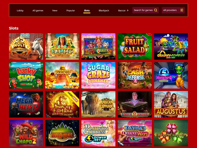Play Sugar Craze Bonanza slot
Viewport: 197px width, 148px height.
tap(99, 75)
